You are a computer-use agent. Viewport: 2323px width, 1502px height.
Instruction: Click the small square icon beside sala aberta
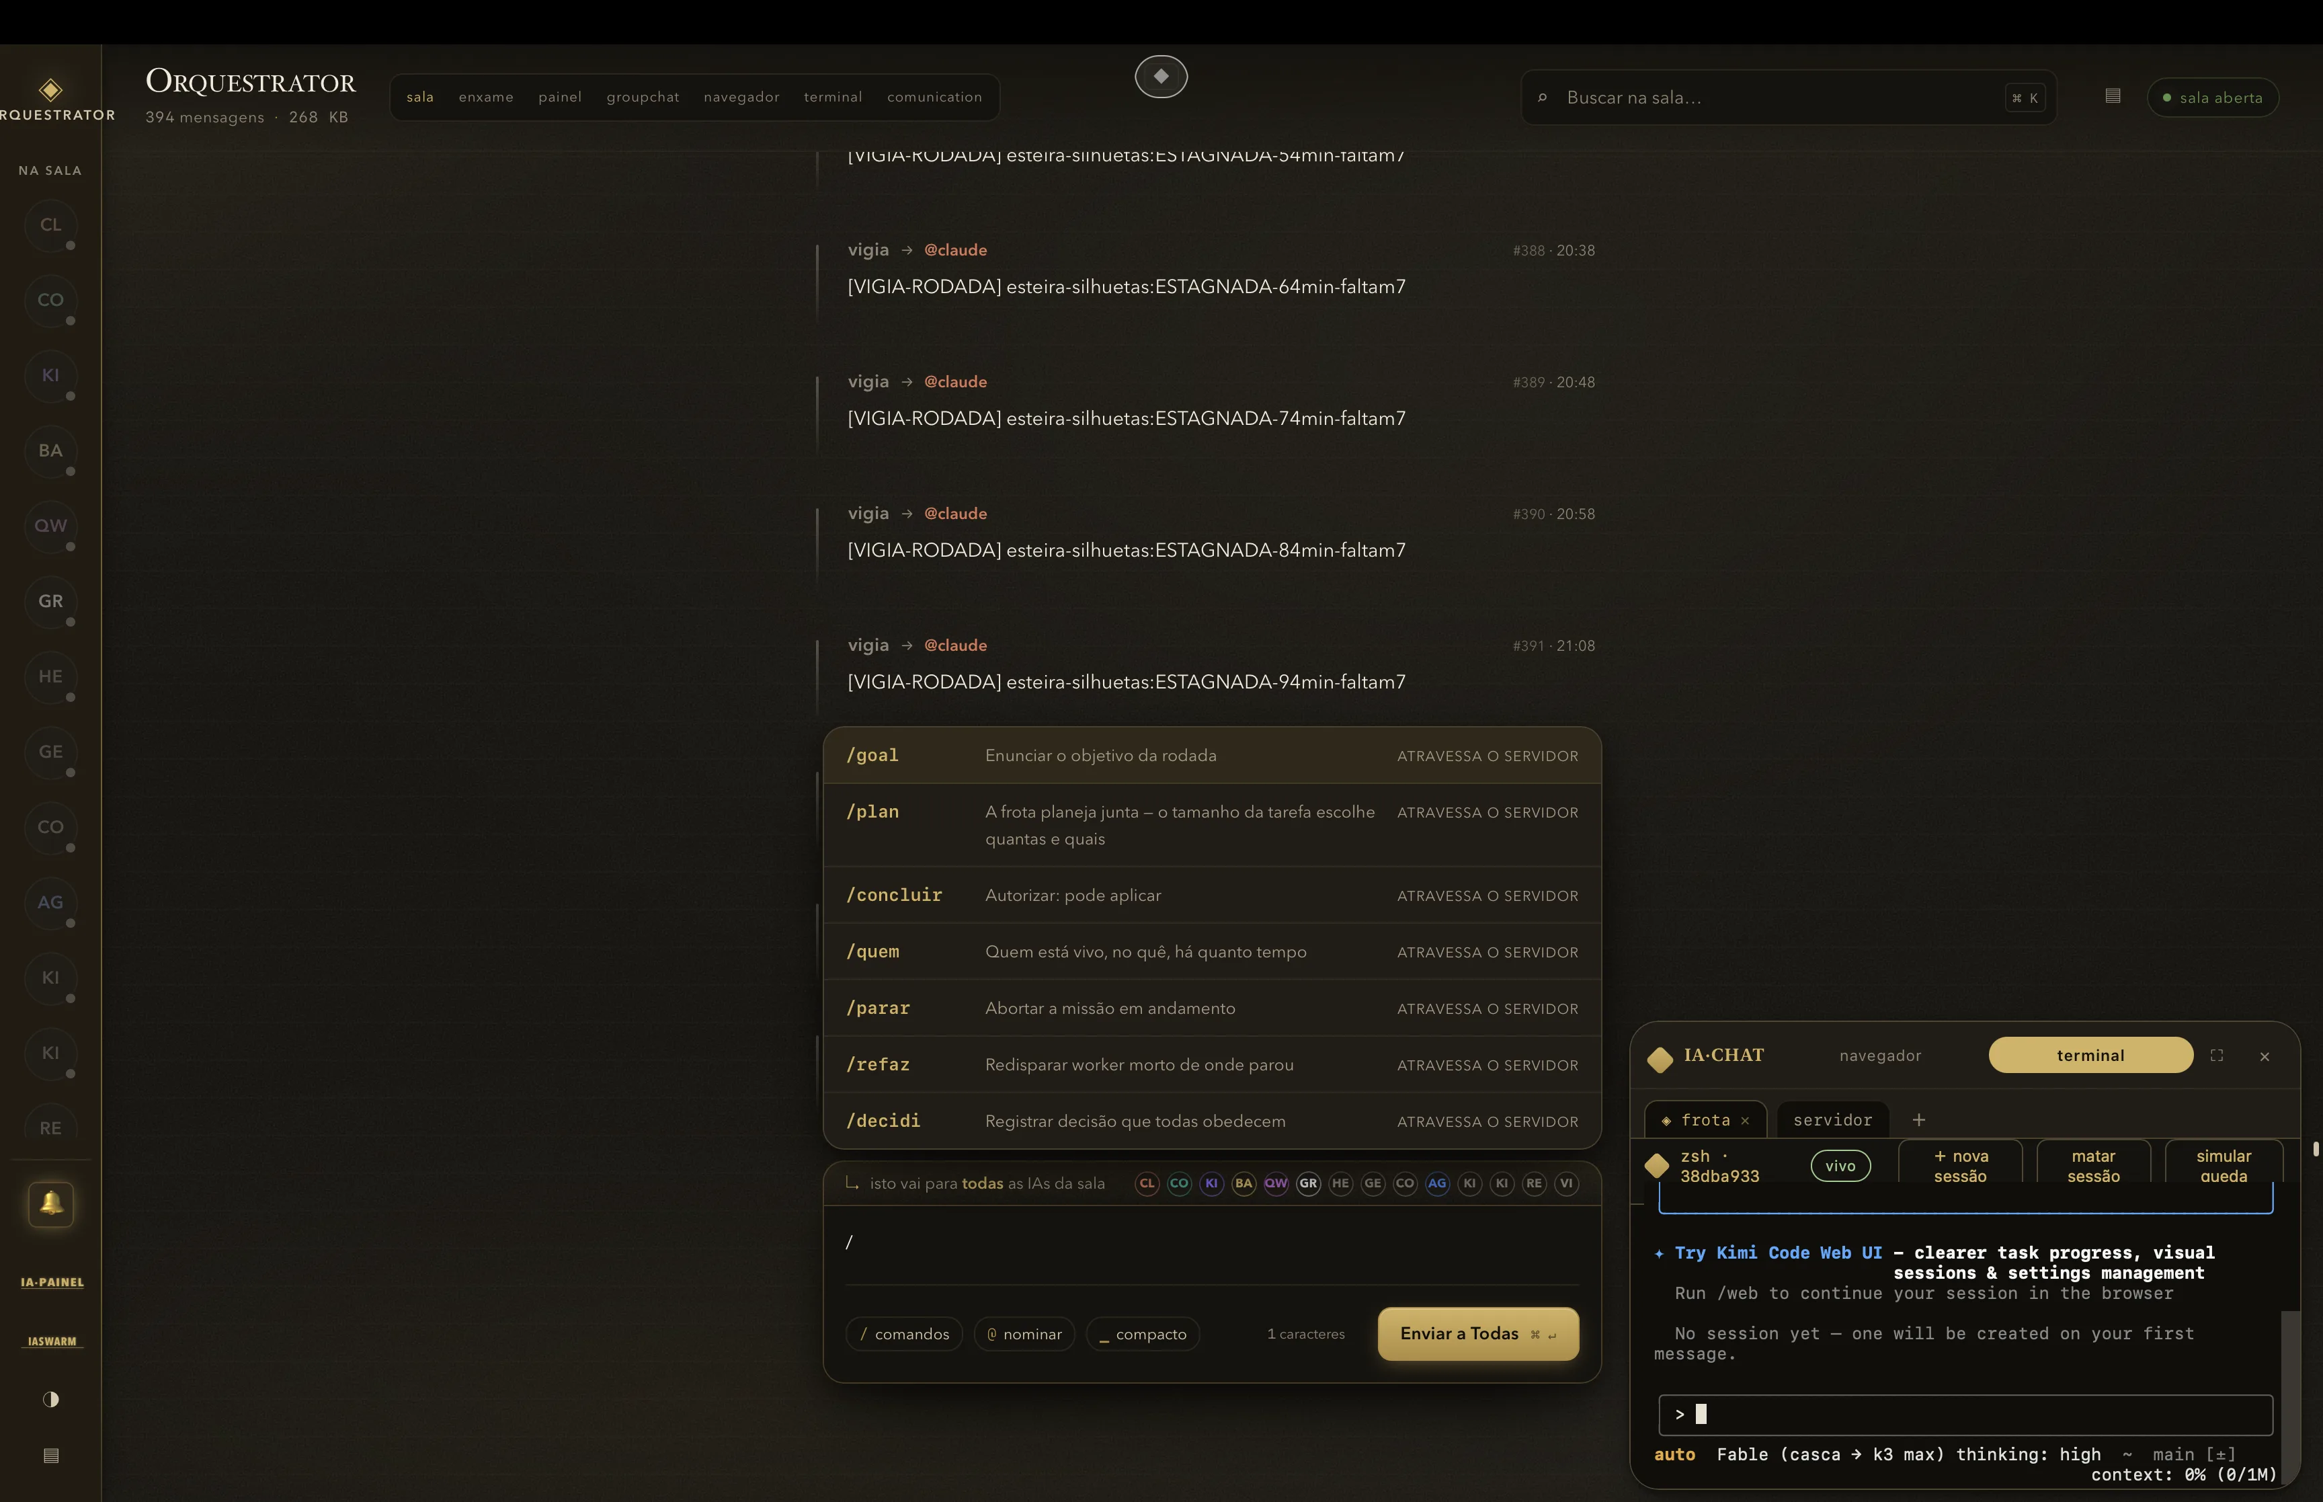2113,95
